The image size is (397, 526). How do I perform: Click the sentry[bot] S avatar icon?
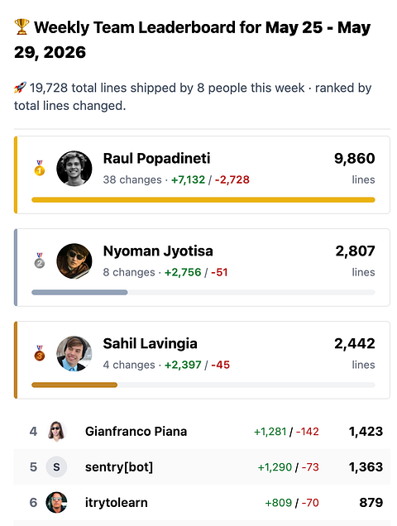(56, 467)
